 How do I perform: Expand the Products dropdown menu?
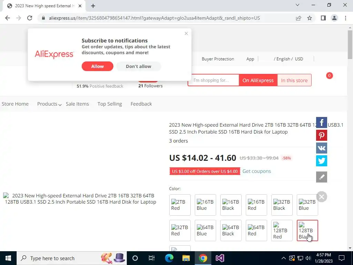point(49,104)
